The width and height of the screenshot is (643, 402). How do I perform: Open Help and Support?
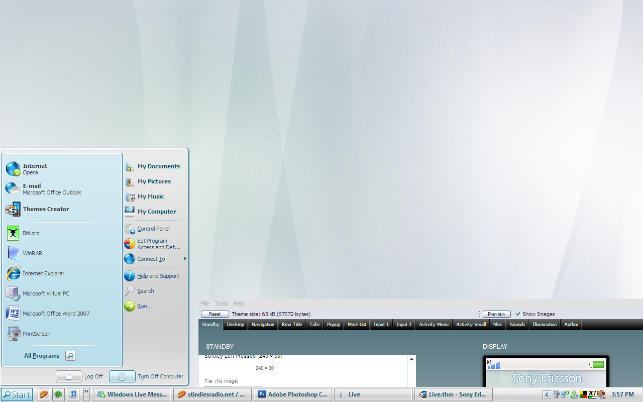155,276
